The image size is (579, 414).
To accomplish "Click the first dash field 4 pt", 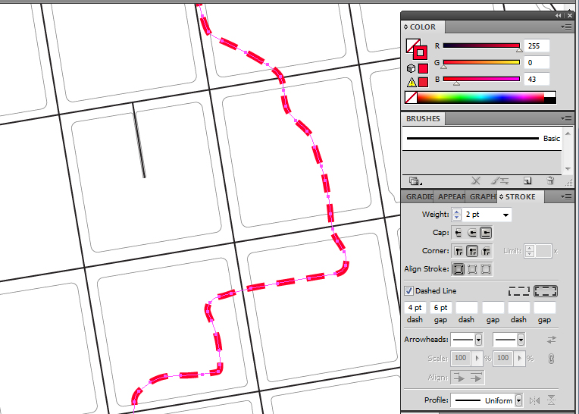I will coord(415,308).
